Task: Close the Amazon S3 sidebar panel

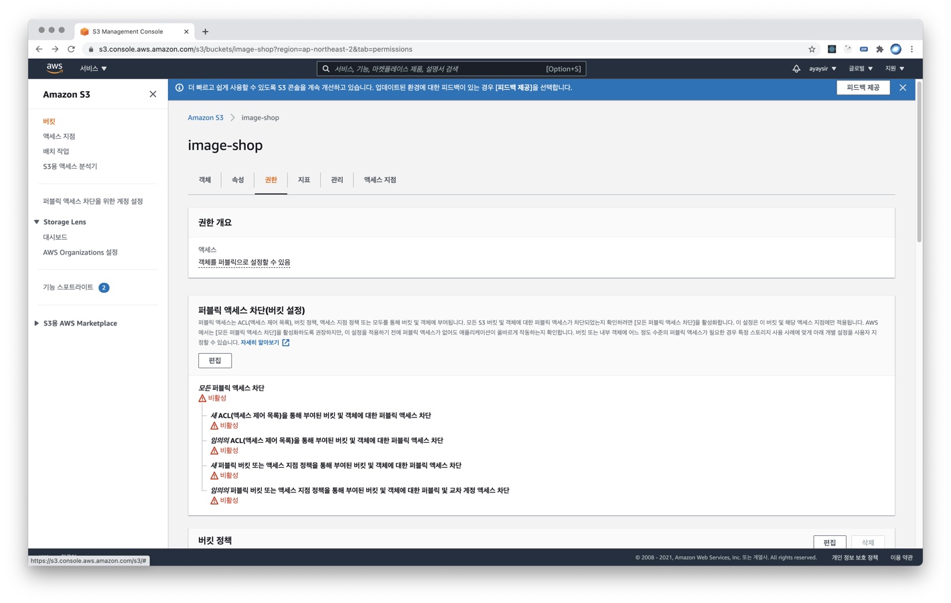Action: click(153, 94)
